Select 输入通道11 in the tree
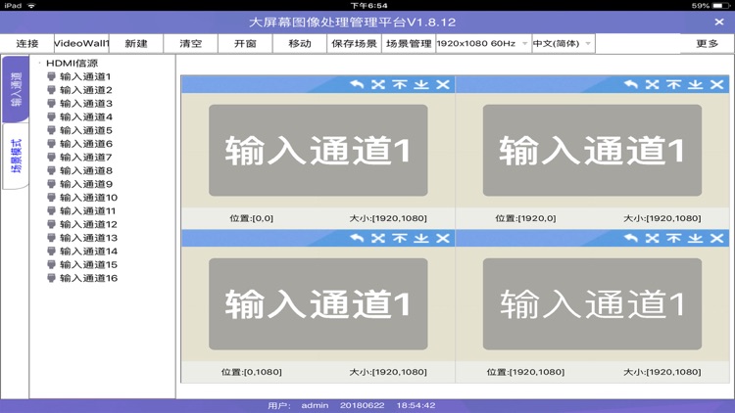The width and height of the screenshot is (735, 413). [87, 210]
